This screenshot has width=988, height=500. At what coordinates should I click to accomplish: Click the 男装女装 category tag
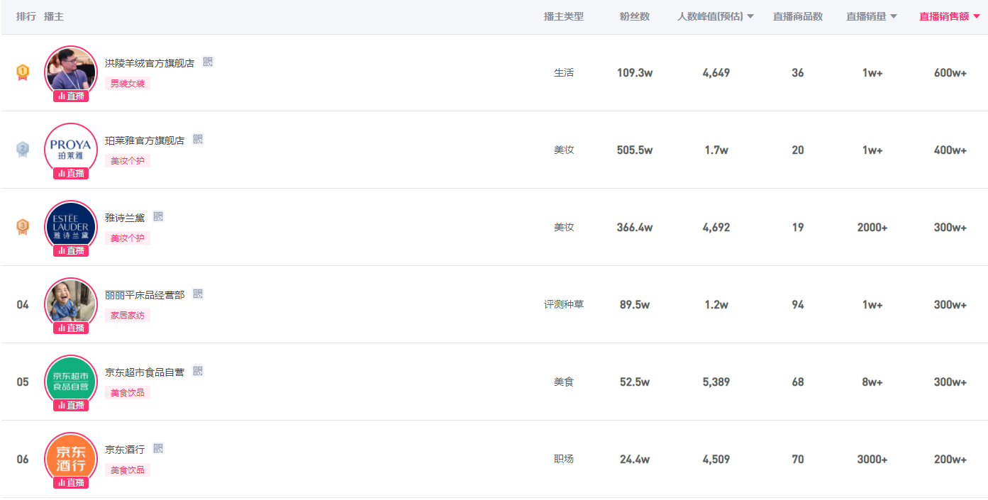coord(128,84)
